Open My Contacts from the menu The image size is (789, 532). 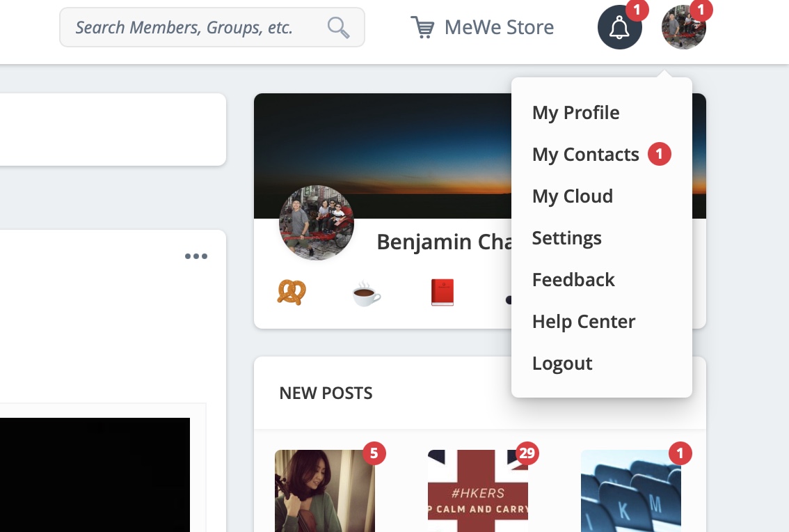tap(586, 155)
